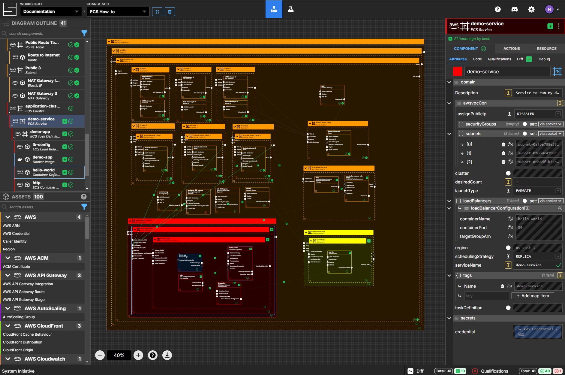Toggle the loadBalancers set socket circle
The height and width of the screenshot is (375, 565).
[525, 201]
